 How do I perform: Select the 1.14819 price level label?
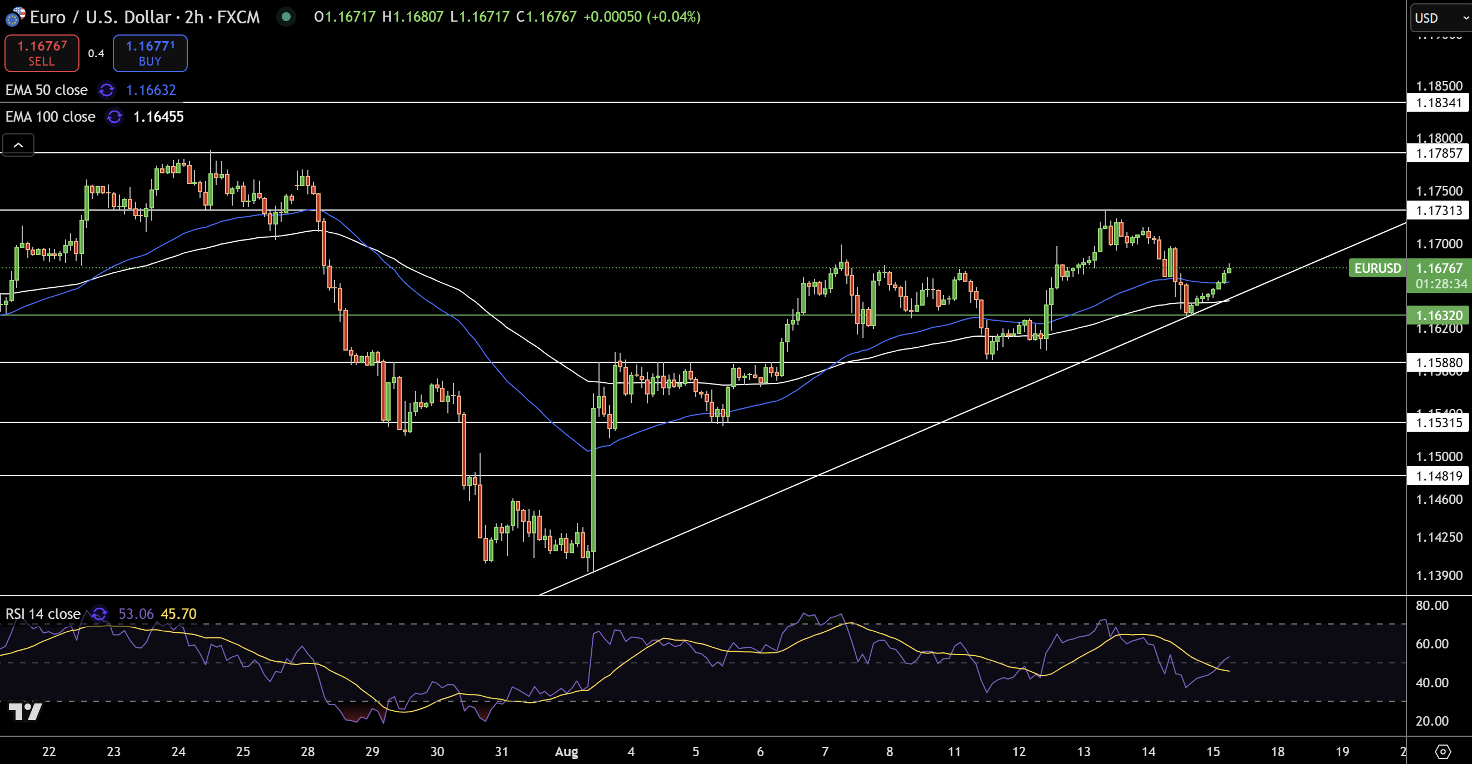[1438, 476]
